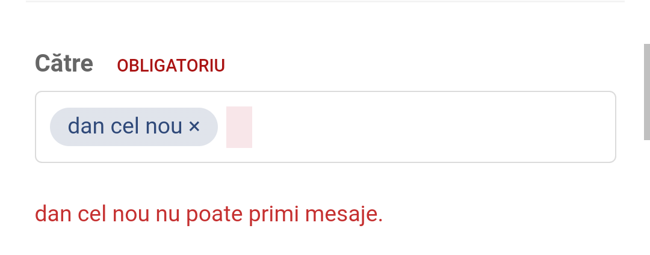The height and width of the screenshot is (255, 650).
Task: Place cursor in the pink box after the chip
Action: click(239, 127)
